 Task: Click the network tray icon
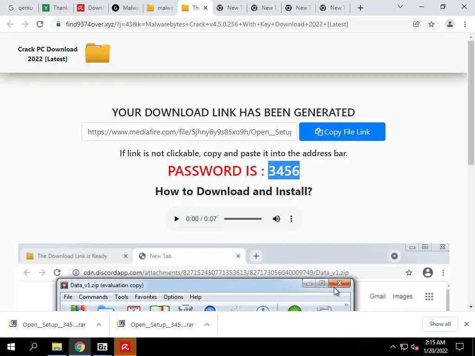coord(404,347)
